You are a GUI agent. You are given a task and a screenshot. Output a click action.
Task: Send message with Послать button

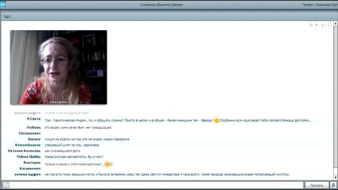317,185
